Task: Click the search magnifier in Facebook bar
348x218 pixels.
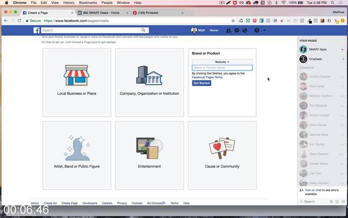Action: tap(144, 30)
